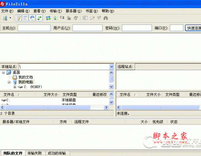
Task: Click local file list scroll down arrow
Action: (111, 102)
